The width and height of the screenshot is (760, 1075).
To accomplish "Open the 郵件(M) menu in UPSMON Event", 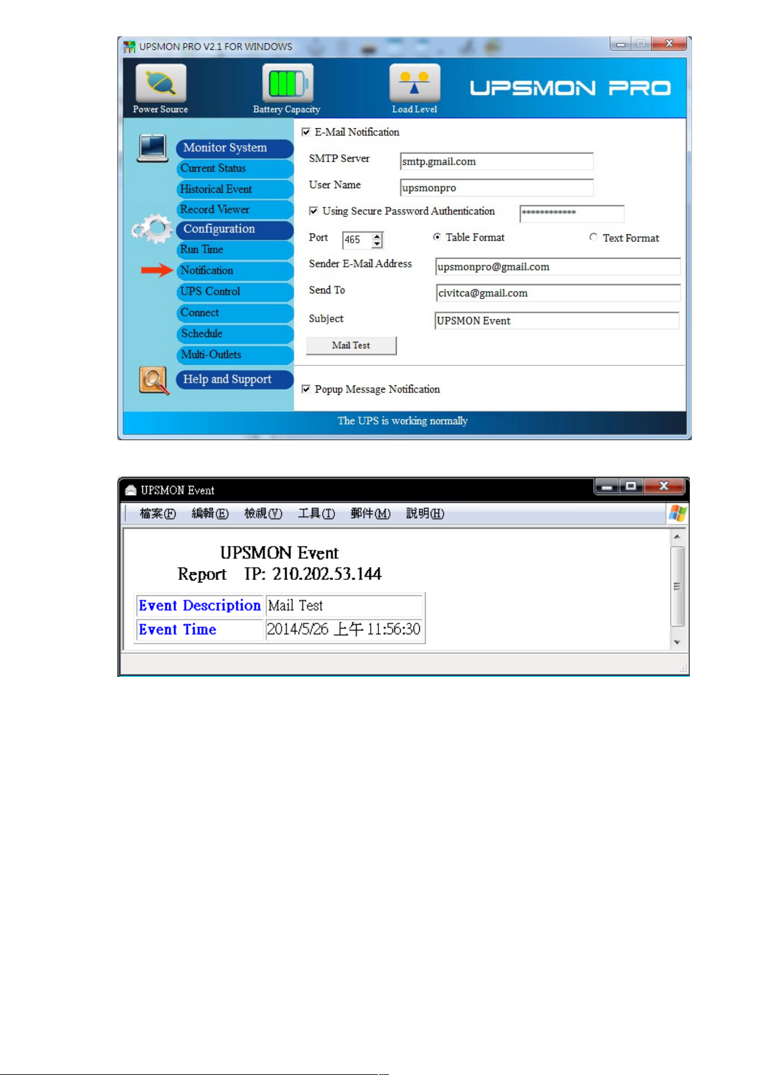I will point(370,514).
